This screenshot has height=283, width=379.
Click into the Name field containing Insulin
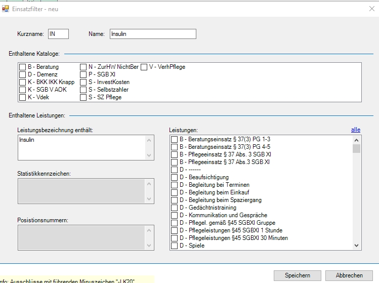pyautogui.click(x=152, y=34)
